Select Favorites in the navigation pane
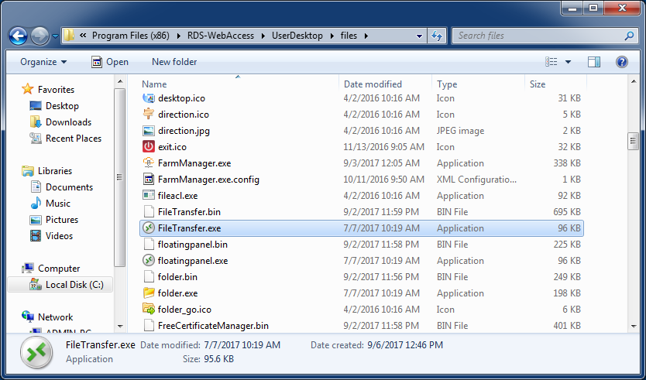The width and height of the screenshot is (646, 380). coord(56,89)
